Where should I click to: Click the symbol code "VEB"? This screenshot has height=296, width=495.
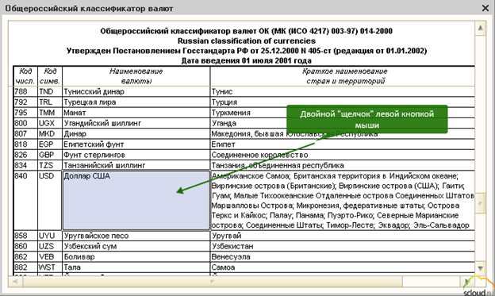click(x=46, y=256)
